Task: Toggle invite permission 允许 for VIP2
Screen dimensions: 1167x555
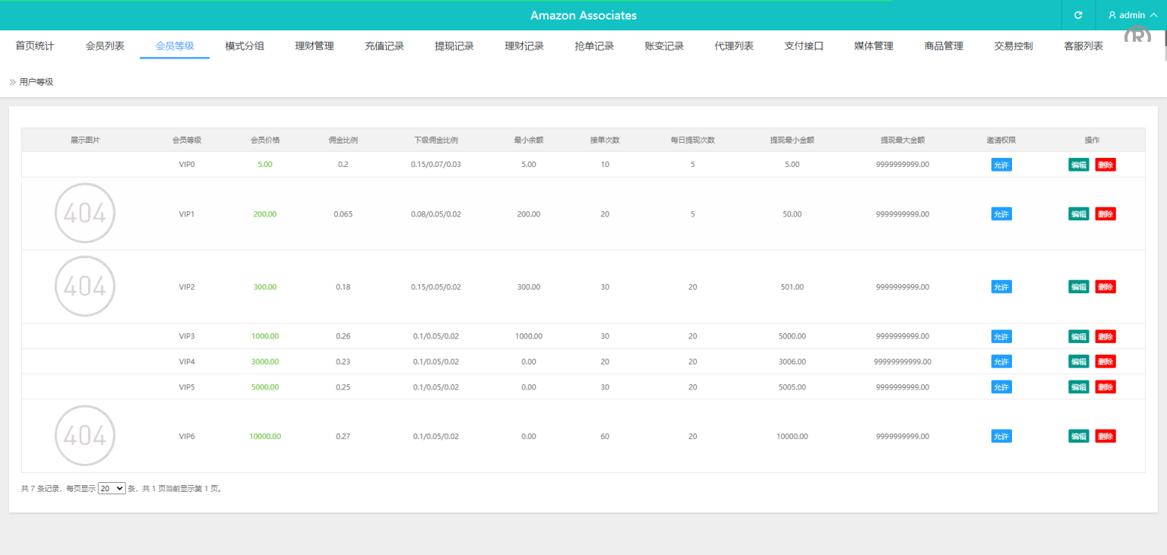Action: (1001, 287)
